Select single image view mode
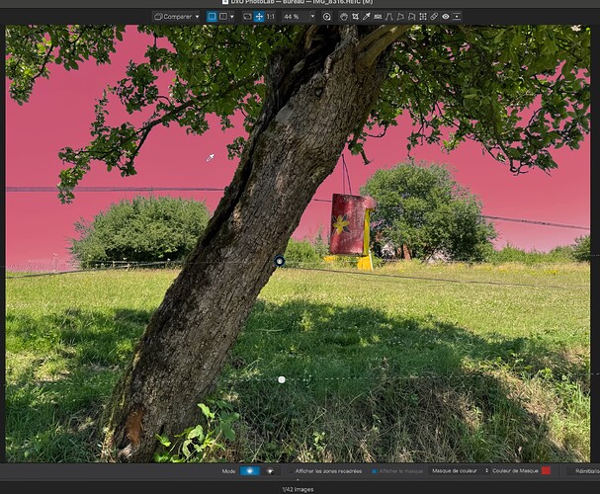Image resolution: width=600 pixels, height=494 pixels. click(212, 17)
